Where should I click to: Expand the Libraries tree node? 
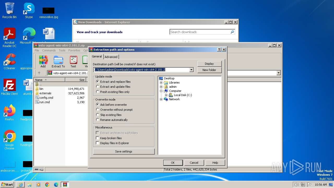(161, 83)
